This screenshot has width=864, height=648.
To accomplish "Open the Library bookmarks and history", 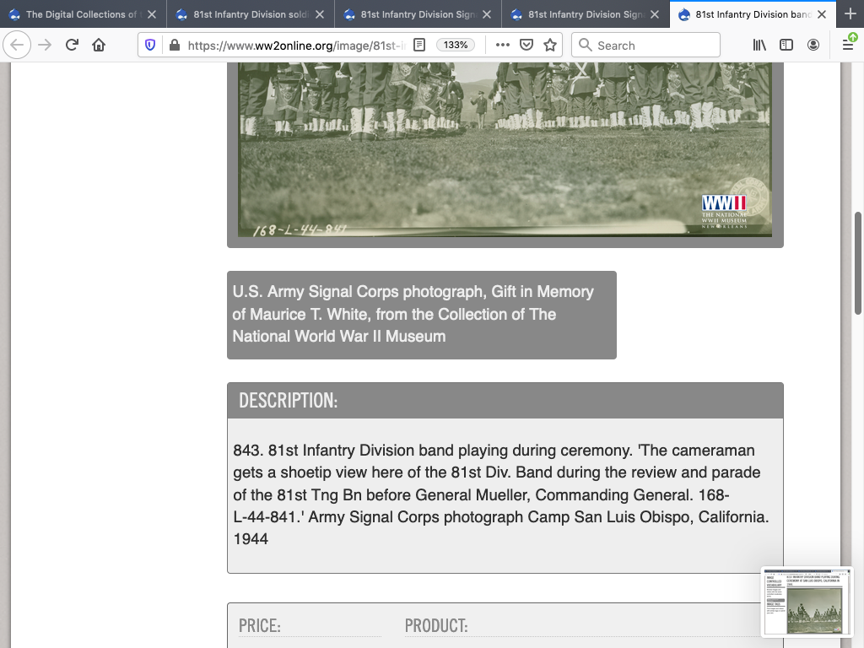I will pos(759,45).
